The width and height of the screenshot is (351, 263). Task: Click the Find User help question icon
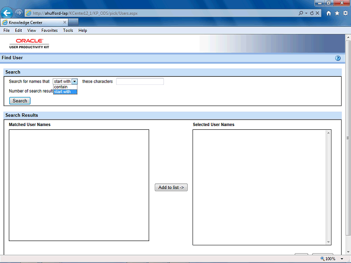tap(338, 58)
